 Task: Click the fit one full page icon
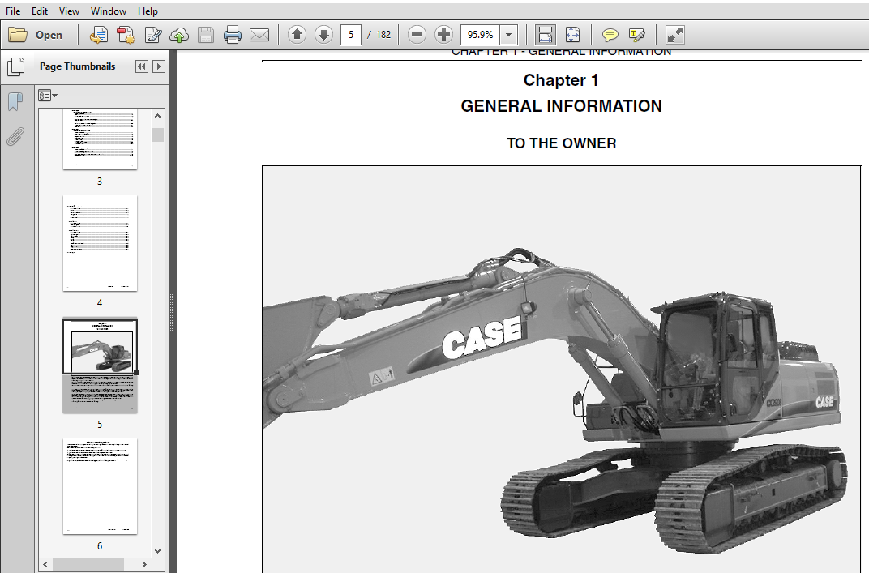click(572, 35)
